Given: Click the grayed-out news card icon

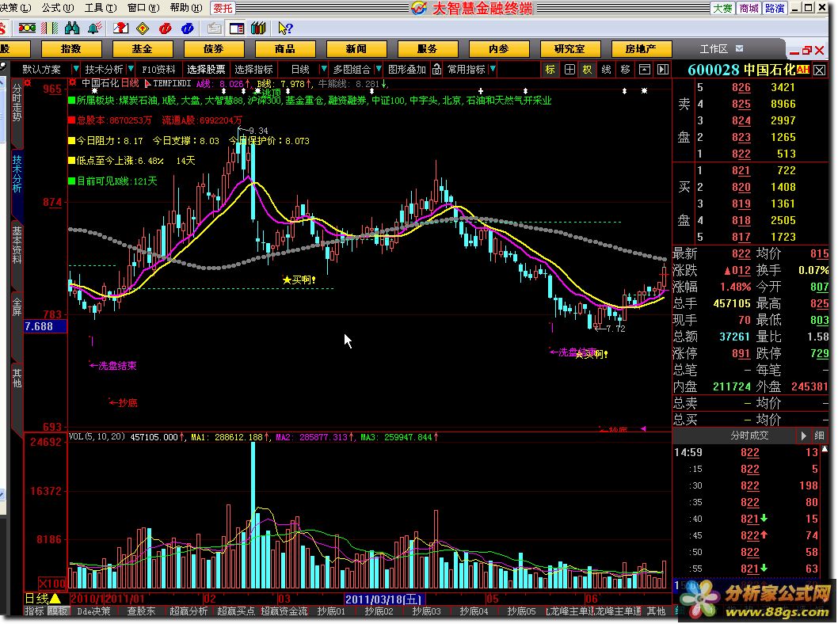Looking at the screenshot, I should (x=215, y=28).
